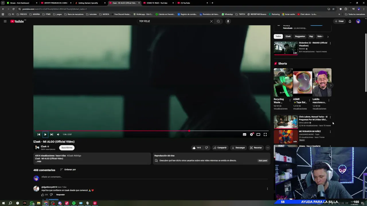The height and width of the screenshot is (206, 367).
Task: Open the notifications bell
Action: [350, 21]
